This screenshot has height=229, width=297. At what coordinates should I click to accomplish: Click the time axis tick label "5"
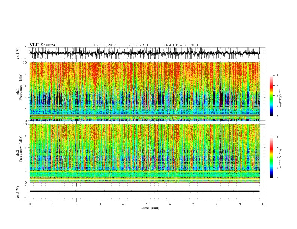(x=147, y=204)
